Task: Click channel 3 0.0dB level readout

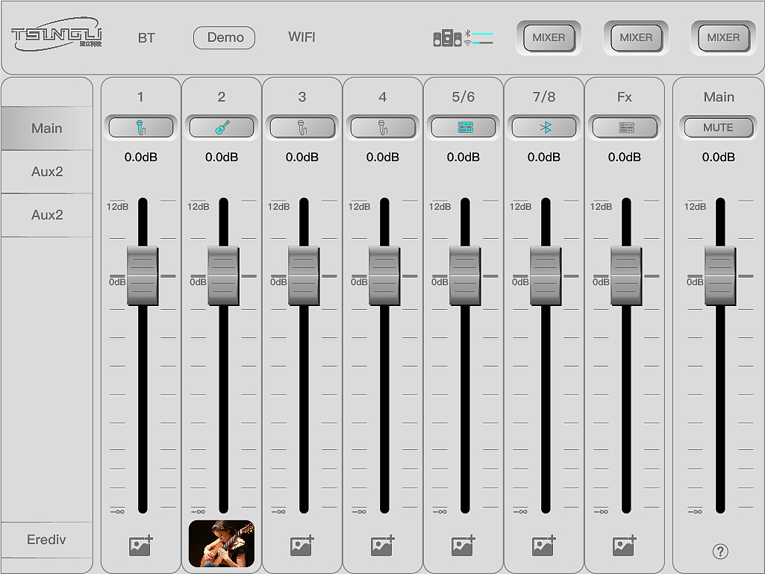Action: tap(302, 157)
